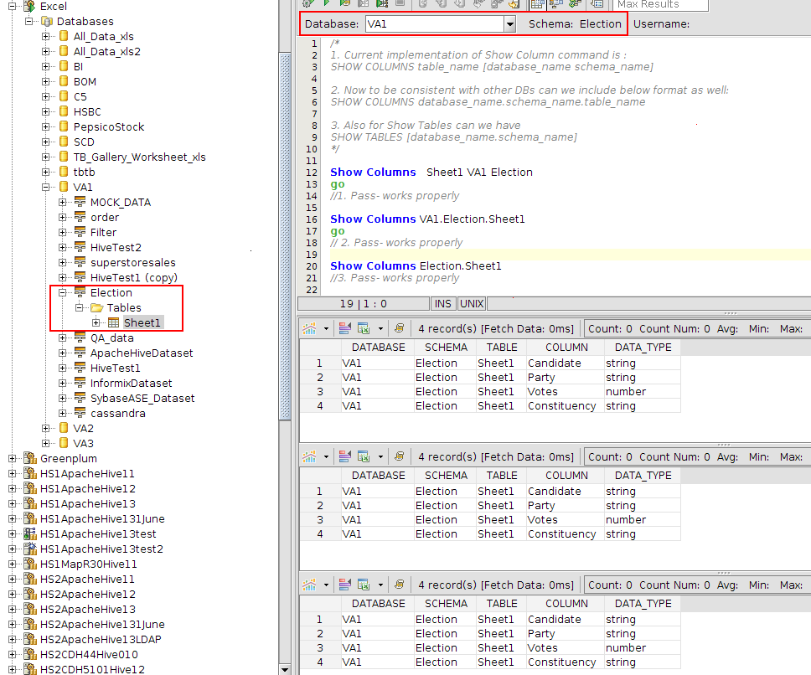Open chart options arrow in third result panel

(x=326, y=585)
